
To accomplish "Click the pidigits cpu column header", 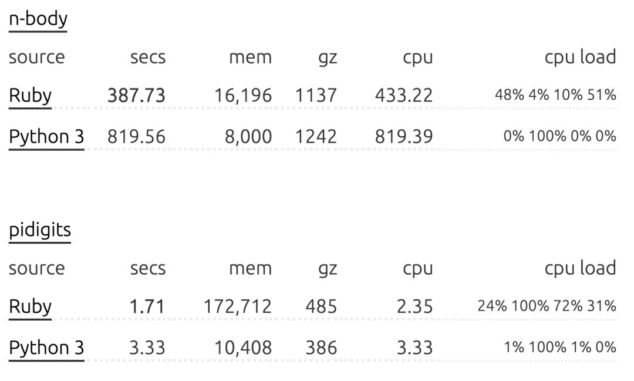I will tap(418, 269).
